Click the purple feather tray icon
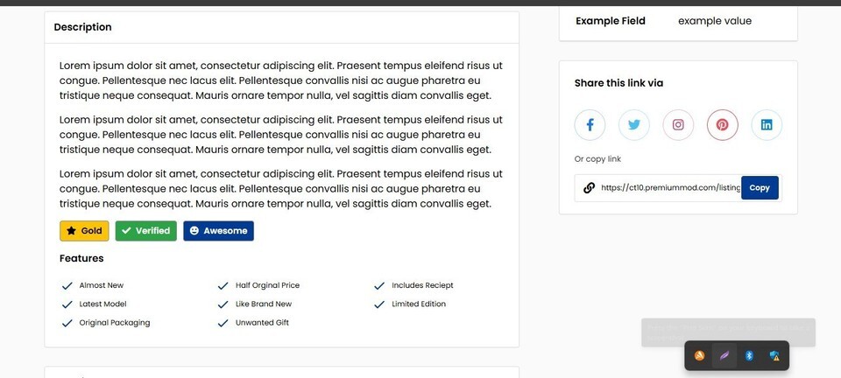The image size is (841, 378). (724, 355)
